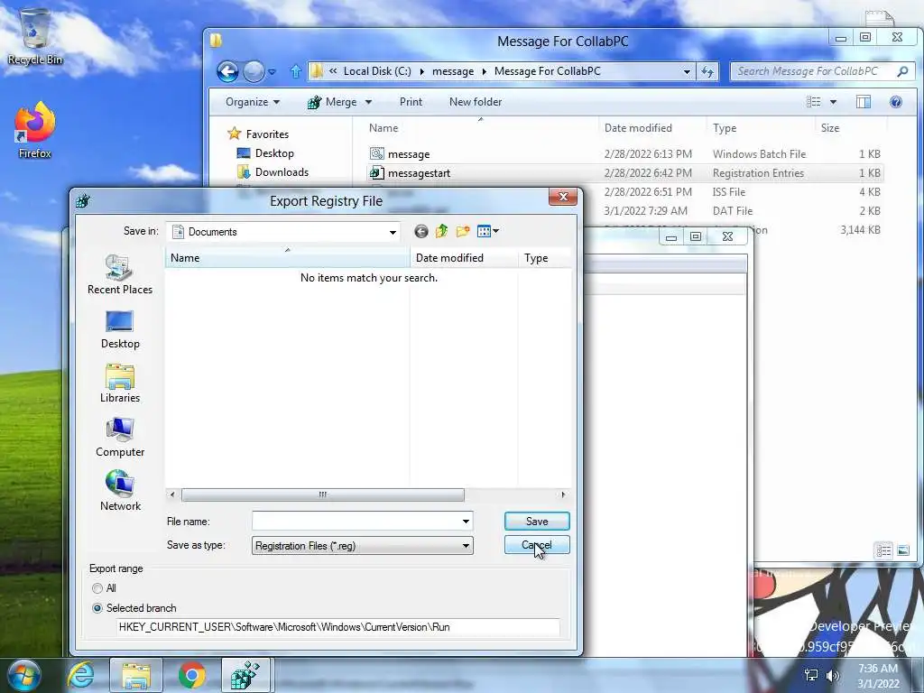The width and height of the screenshot is (924, 693).
Task: Click Merge in Explorer toolbar
Action: click(x=333, y=102)
